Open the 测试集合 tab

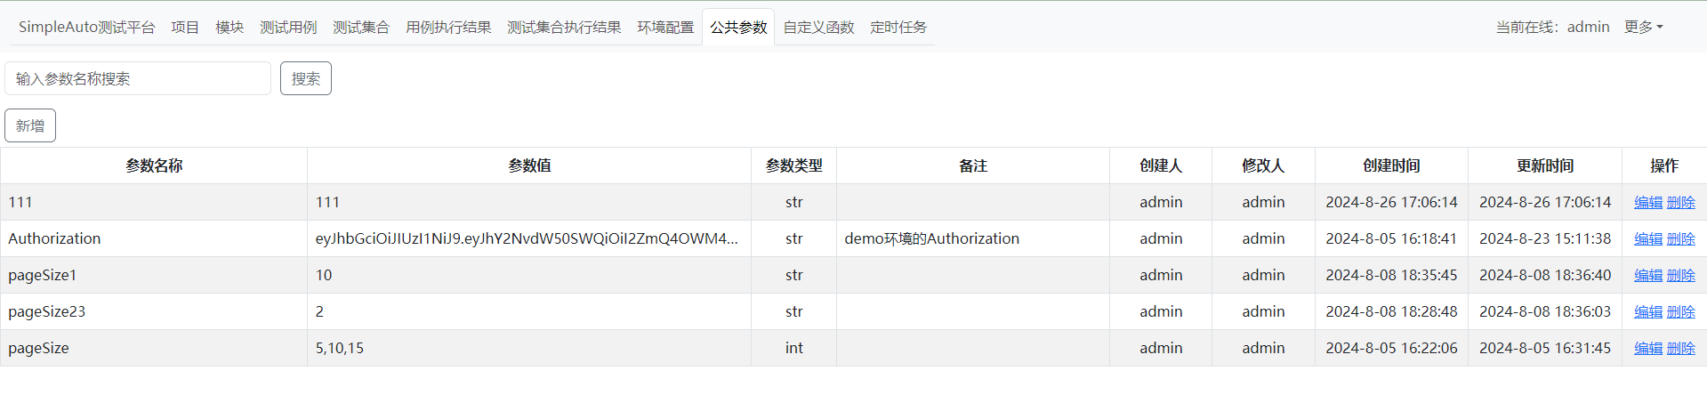pyautogui.click(x=361, y=28)
